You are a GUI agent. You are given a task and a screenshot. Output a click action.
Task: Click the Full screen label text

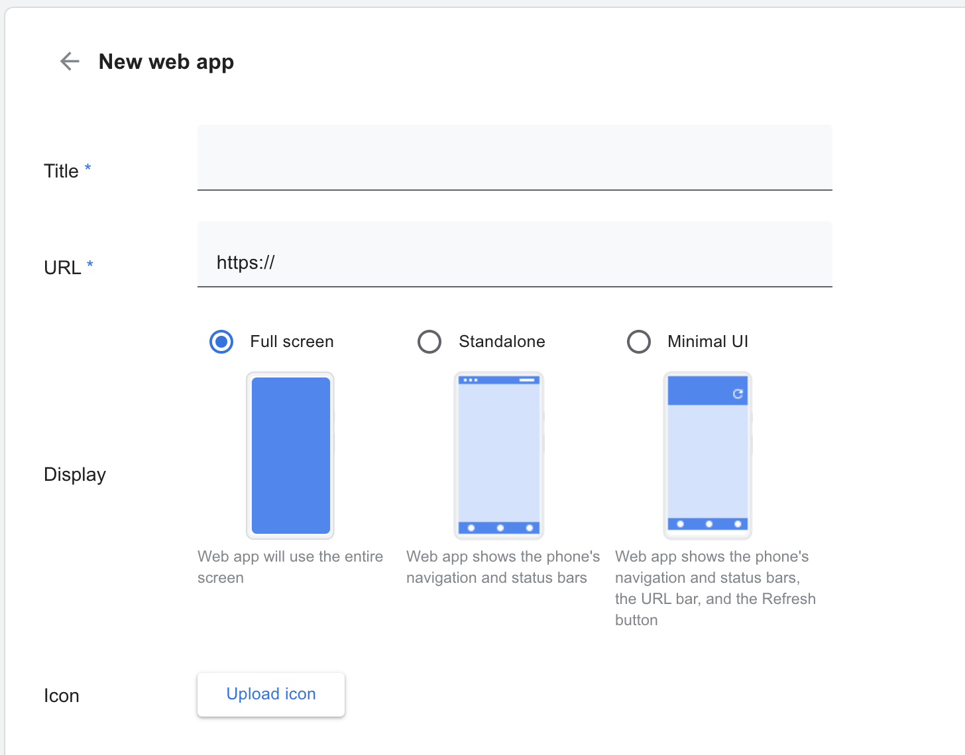click(x=292, y=342)
